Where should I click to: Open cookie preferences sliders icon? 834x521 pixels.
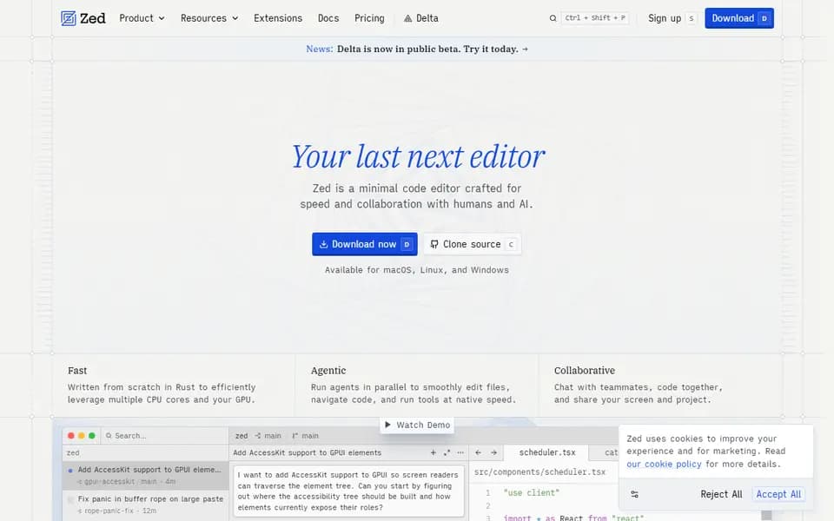[x=634, y=494]
